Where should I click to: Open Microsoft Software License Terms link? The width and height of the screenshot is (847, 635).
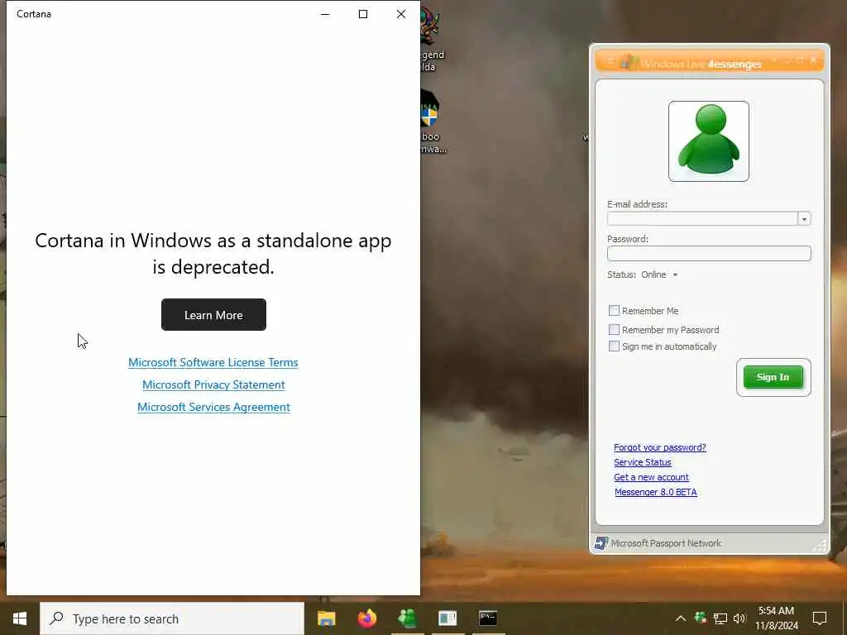(213, 362)
